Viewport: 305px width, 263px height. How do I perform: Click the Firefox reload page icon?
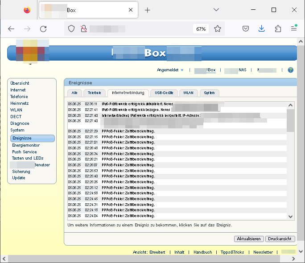[x=43, y=29]
